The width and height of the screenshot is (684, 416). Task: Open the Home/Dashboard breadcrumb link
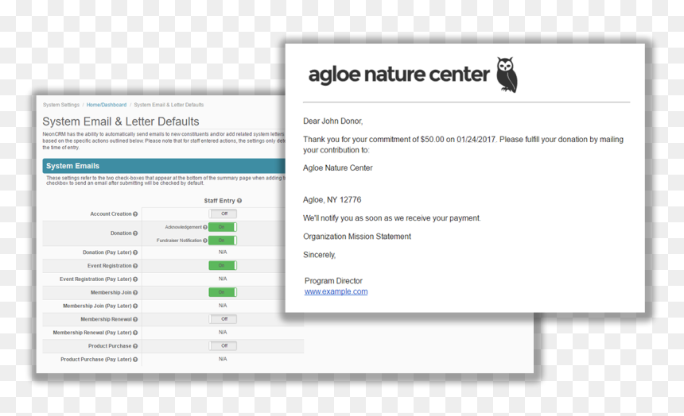107,105
